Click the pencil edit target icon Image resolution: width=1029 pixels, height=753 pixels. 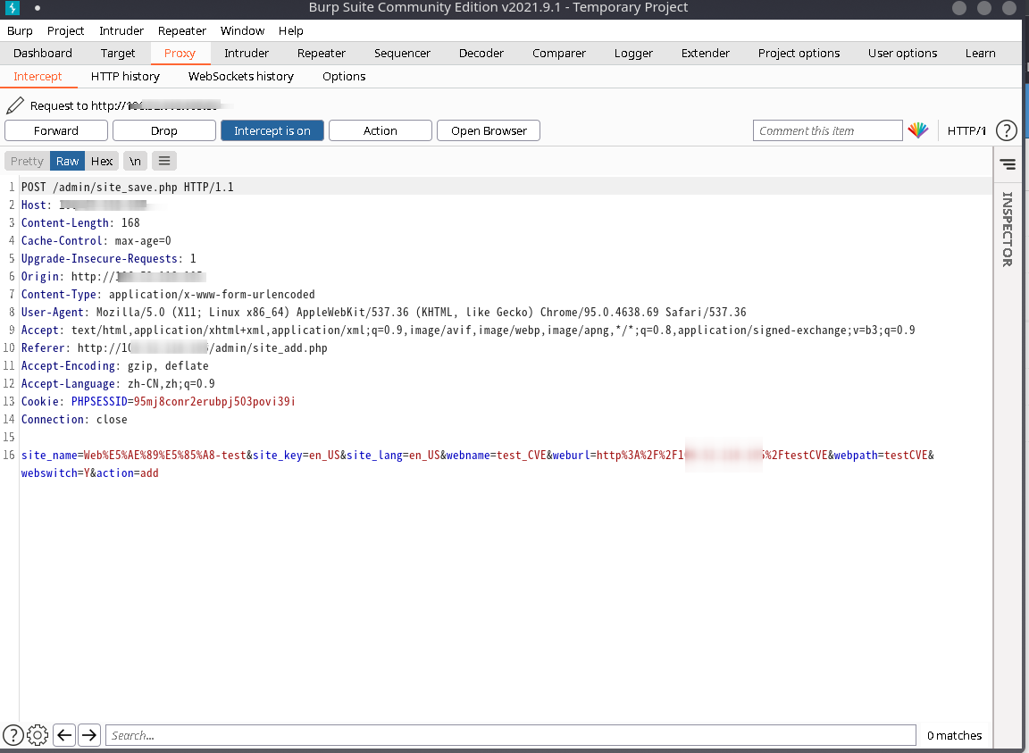pos(15,105)
